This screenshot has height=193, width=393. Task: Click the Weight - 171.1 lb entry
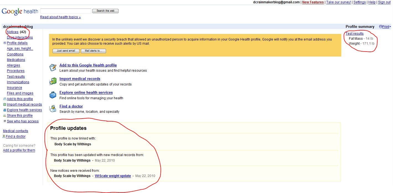[x=362, y=44]
